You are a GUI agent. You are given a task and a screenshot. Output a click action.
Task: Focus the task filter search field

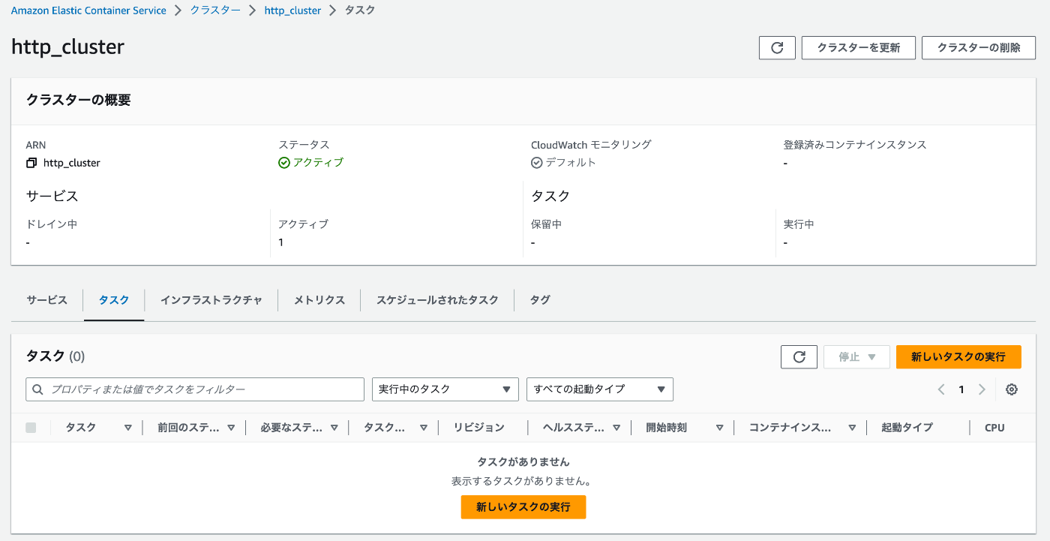[195, 389]
